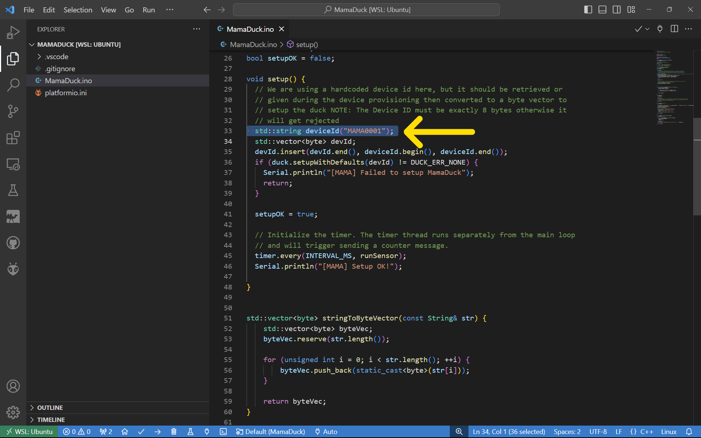Screen dimensions: 701x438
Task: Click PlatformIO Test flask in status bar
Action: [x=190, y=432]
